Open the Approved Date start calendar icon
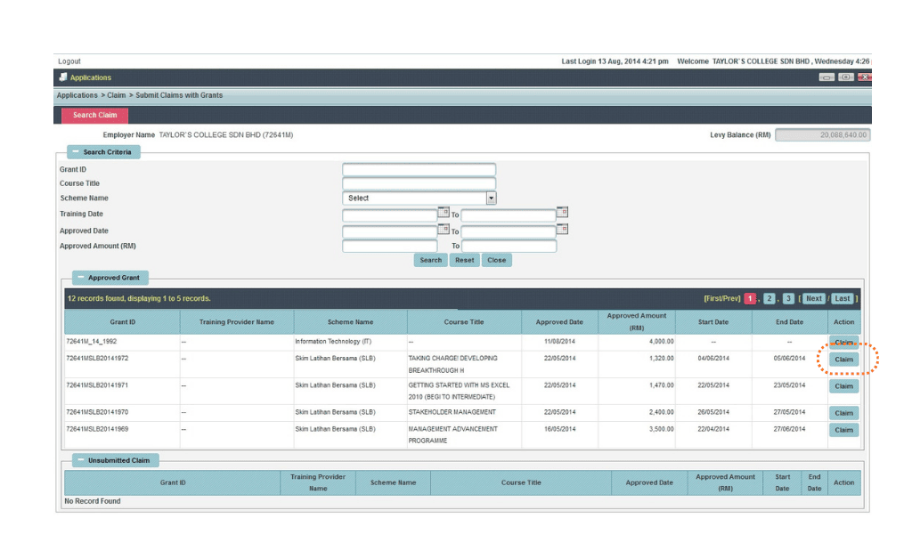 tap(444, 229)
